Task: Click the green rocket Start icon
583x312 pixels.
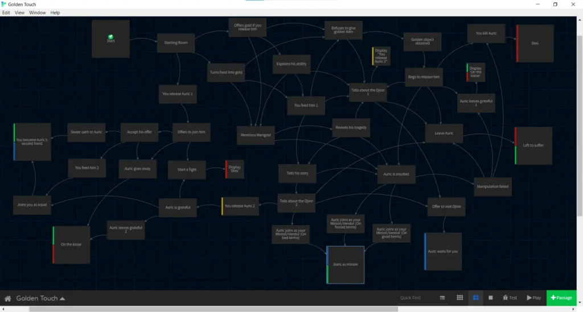Action: [110, 37]
